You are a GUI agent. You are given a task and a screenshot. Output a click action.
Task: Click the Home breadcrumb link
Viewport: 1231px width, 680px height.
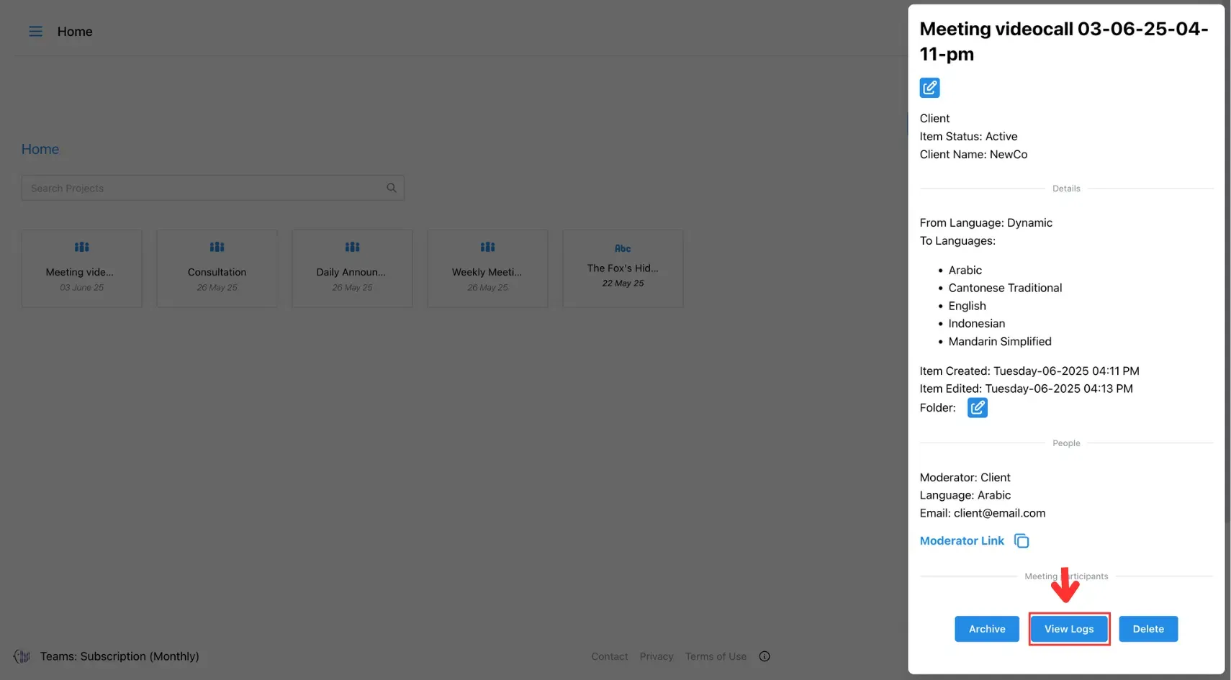point(40,149)
